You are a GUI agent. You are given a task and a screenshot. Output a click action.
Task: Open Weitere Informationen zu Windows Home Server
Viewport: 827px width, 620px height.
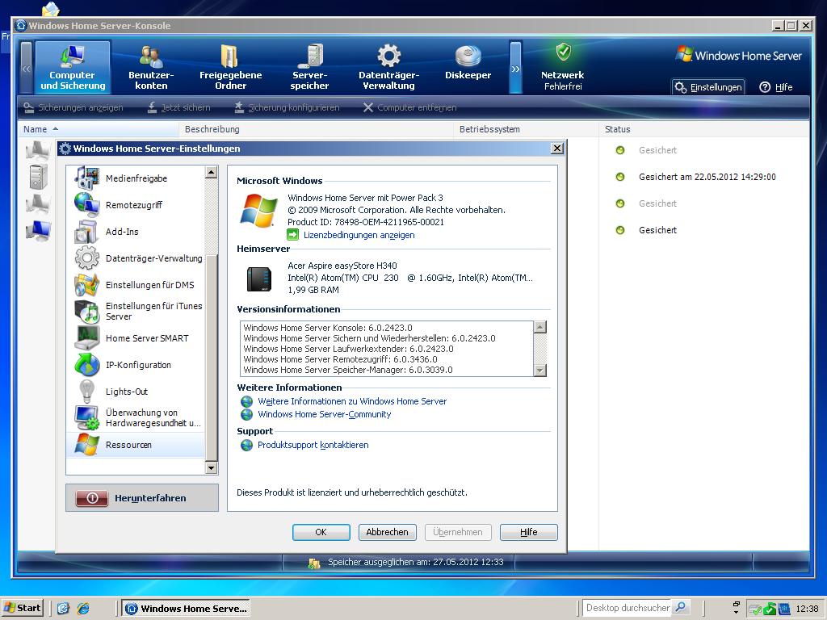click(x=352, y=401)
